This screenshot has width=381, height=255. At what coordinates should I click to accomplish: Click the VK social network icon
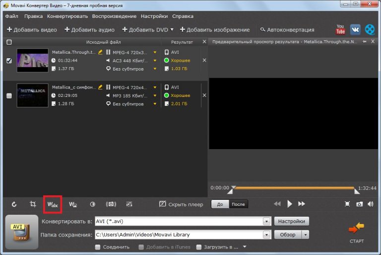tap(355, 30)
